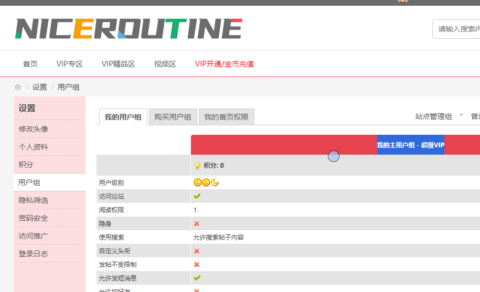The width and height of the screenshot is (480, 292).
Task: Open 访问推广 in settings sidebar
Action: (x=34, y=236)
